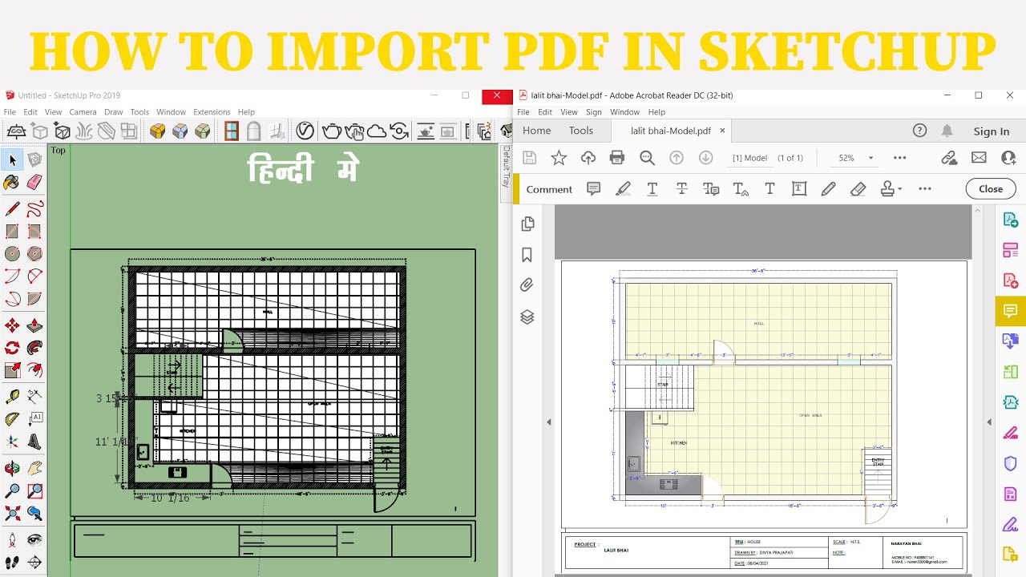Open SketchUp's Camera menu
Image resolution: width=1026 pixels, height=577 pixels.
[x=83, y=112]
